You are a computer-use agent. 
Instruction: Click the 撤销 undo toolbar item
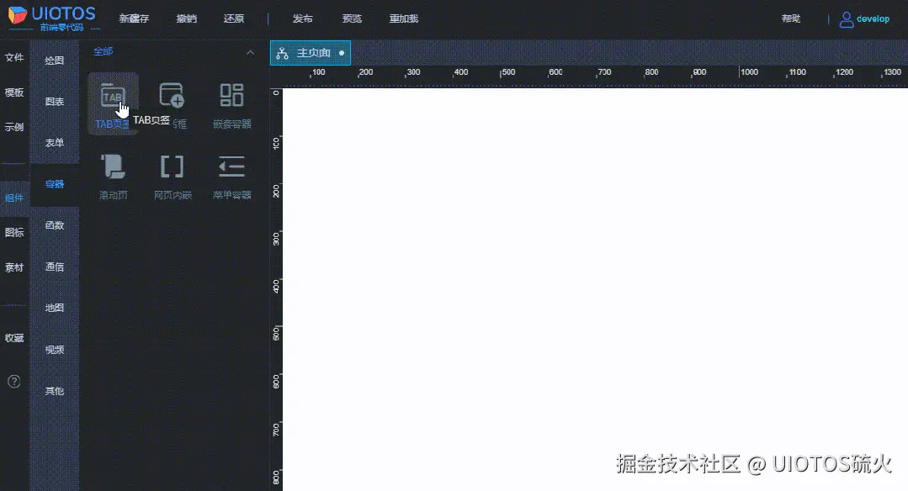(x=185, y=18)
